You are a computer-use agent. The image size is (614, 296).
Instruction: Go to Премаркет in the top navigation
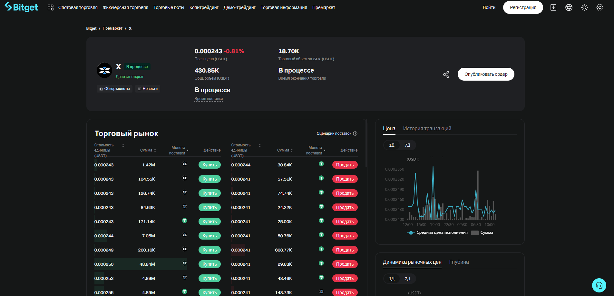(324, 7)
